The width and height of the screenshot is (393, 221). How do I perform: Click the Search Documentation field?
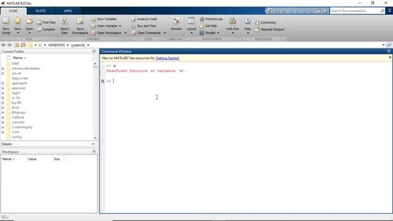coord(355,11)
